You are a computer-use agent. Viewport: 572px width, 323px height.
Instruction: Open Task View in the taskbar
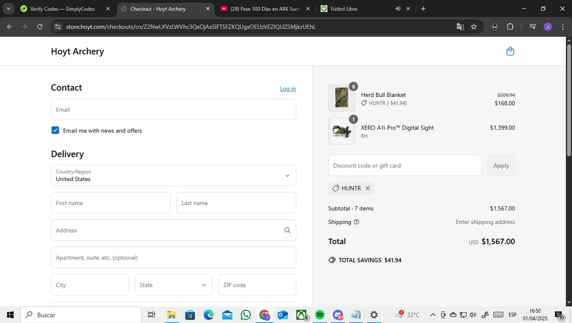point(151,315)
